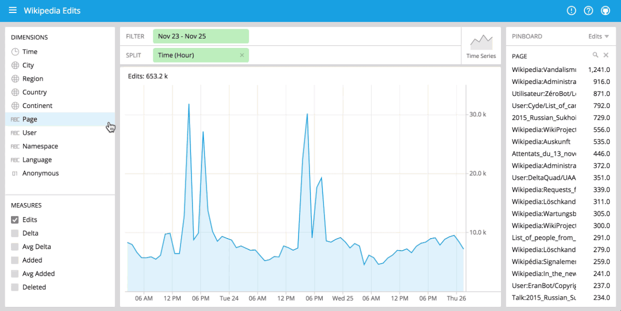The image size is (621, 311).
Task: Click the 01 icon beside Anonymous
Action: click(15, 173)
